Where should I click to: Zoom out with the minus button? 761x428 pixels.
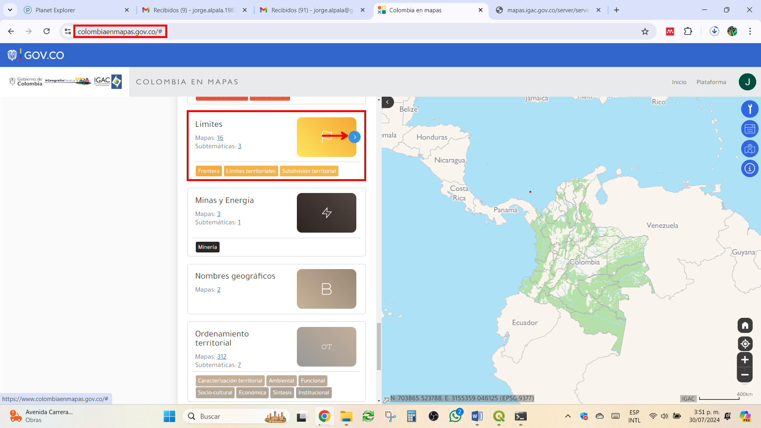pyautogui.click(x=745, y=375)
